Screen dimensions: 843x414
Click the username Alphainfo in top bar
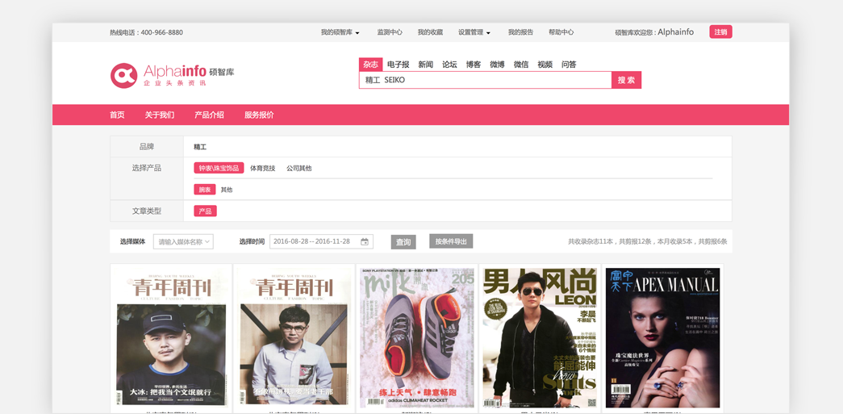coord(676,32)
